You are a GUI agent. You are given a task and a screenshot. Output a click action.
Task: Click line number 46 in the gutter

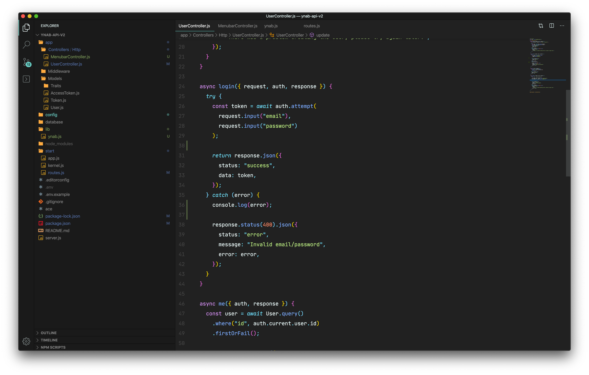(182, 304)
